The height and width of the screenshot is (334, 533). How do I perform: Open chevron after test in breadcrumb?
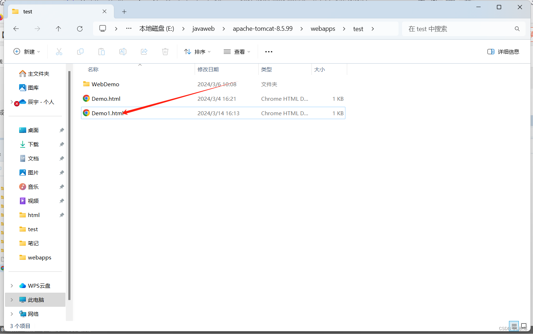coord(373,29)
